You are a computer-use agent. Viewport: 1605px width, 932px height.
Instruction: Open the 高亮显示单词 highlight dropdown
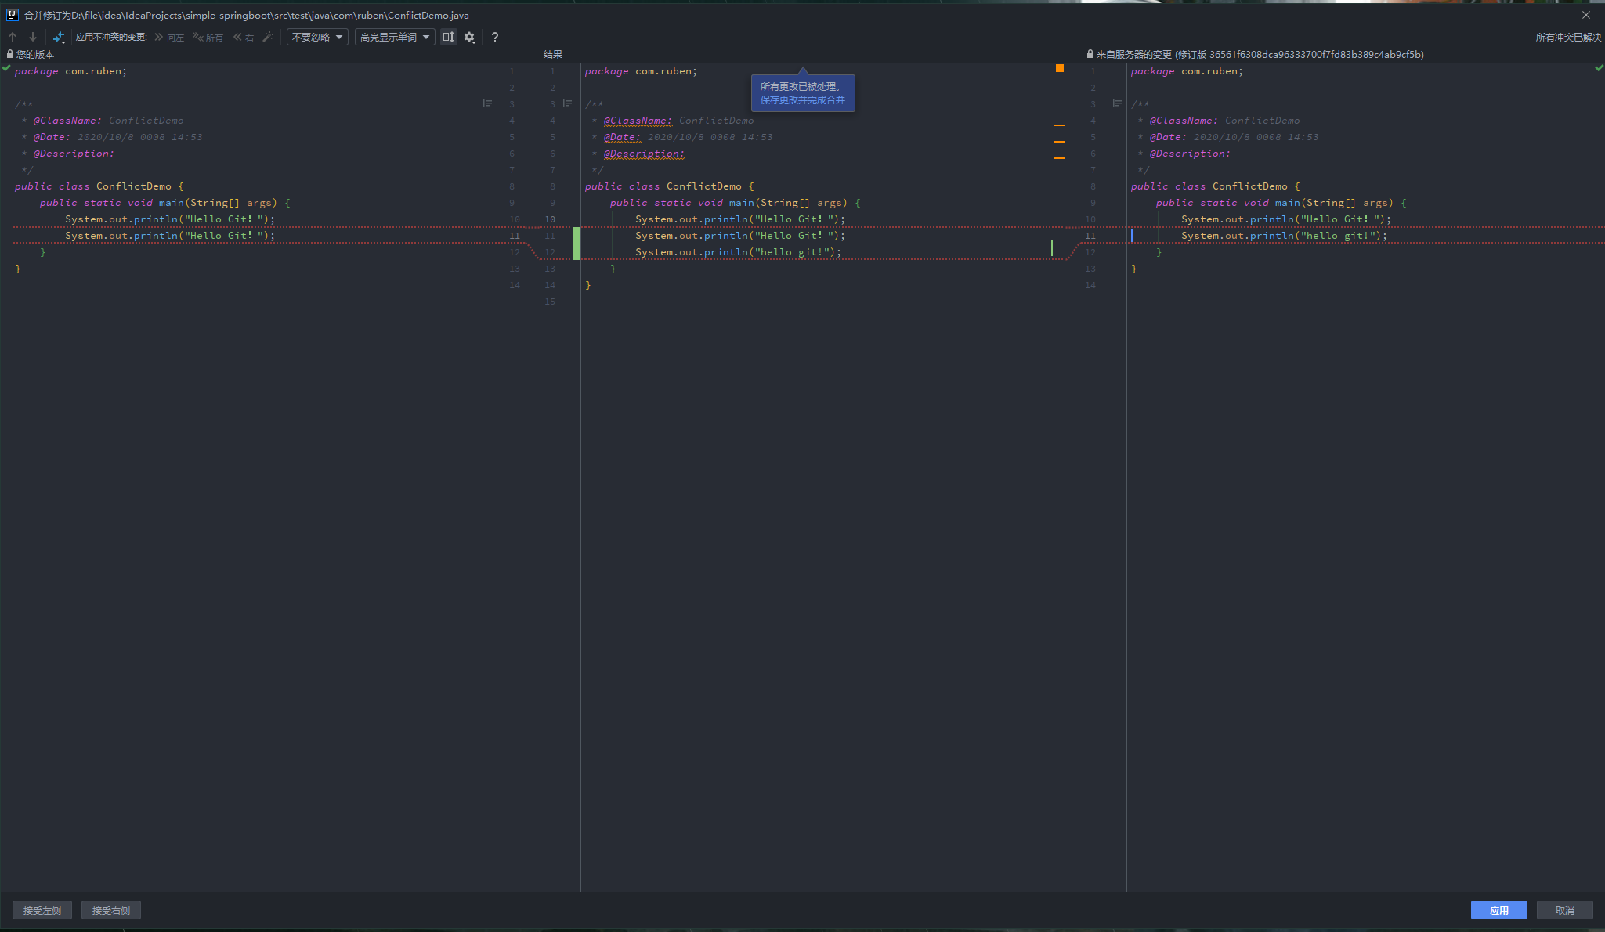pyautogui.click(x=395, y=37)
